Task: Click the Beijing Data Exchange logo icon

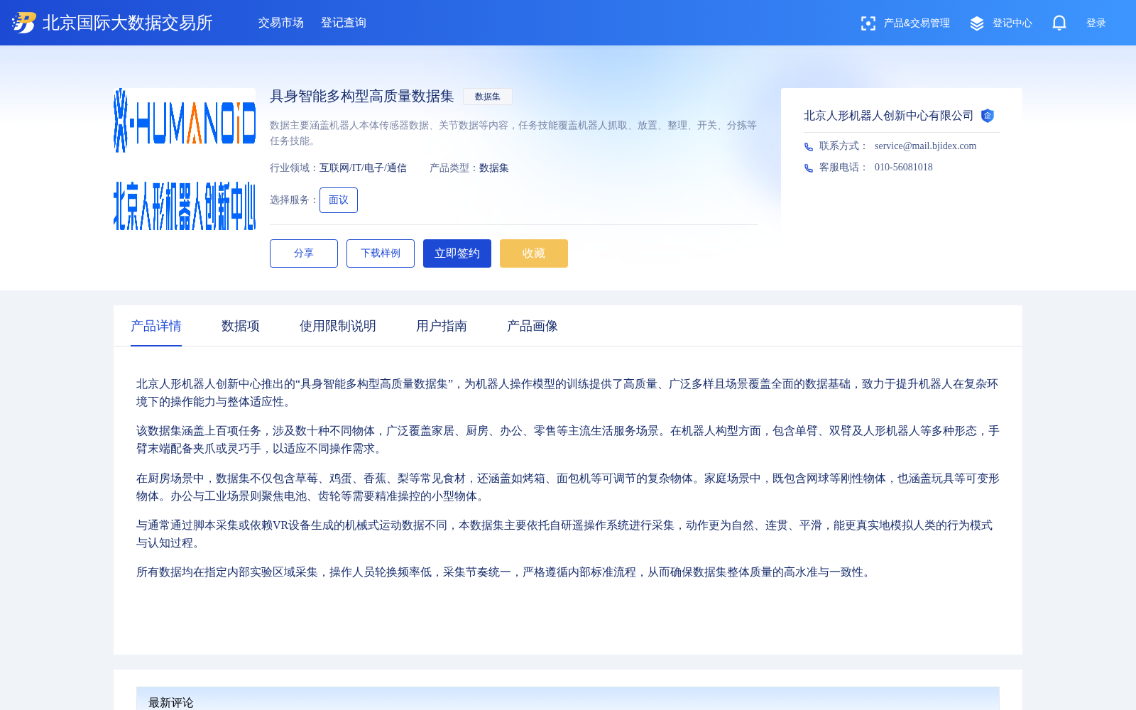Action: 24,23
